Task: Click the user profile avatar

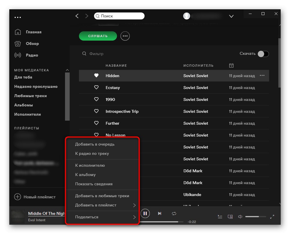Action: point(187,16)
